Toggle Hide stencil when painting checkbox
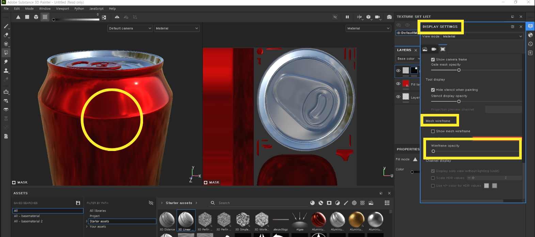Viewport: 535px width, 237px height. [x=433, y=90]
